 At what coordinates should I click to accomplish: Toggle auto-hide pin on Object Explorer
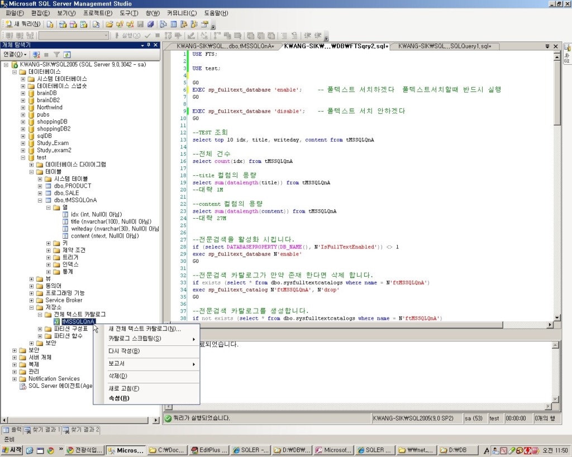149,45
